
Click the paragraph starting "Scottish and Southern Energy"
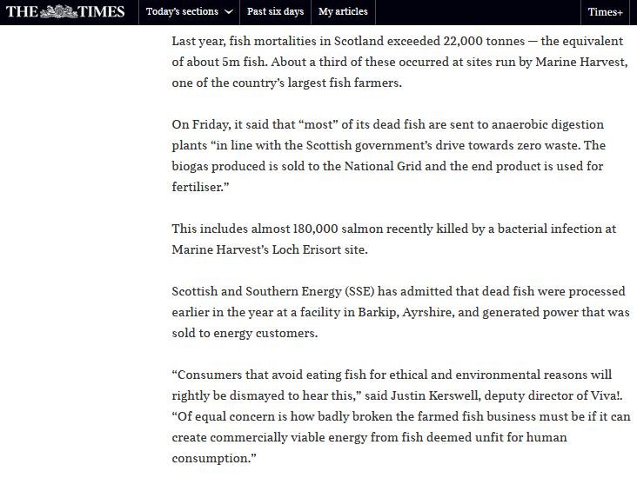coord(399,312)
